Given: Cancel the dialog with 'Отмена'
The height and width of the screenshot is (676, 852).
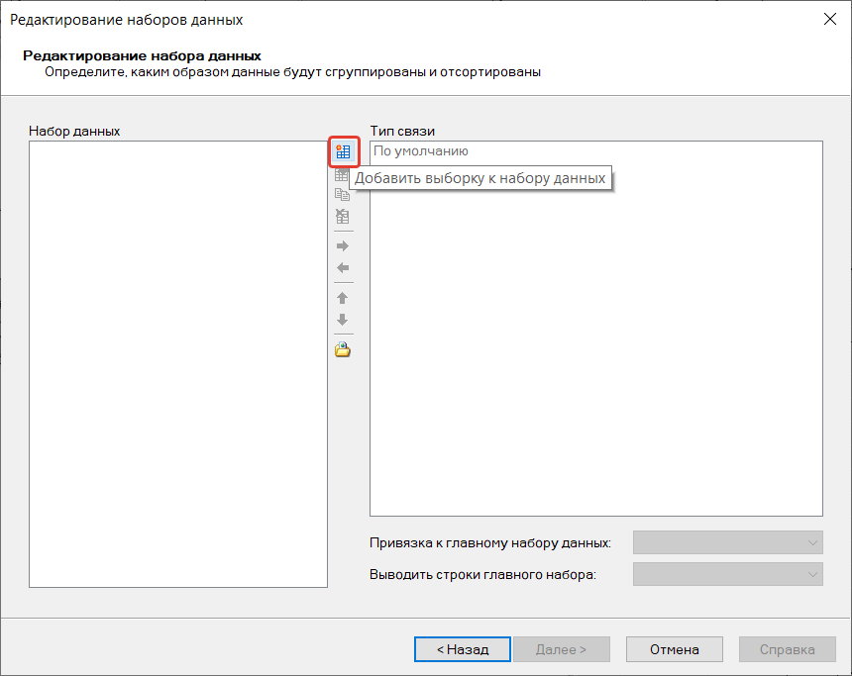Looking at the screenshot, I should [x=674, y=649].
